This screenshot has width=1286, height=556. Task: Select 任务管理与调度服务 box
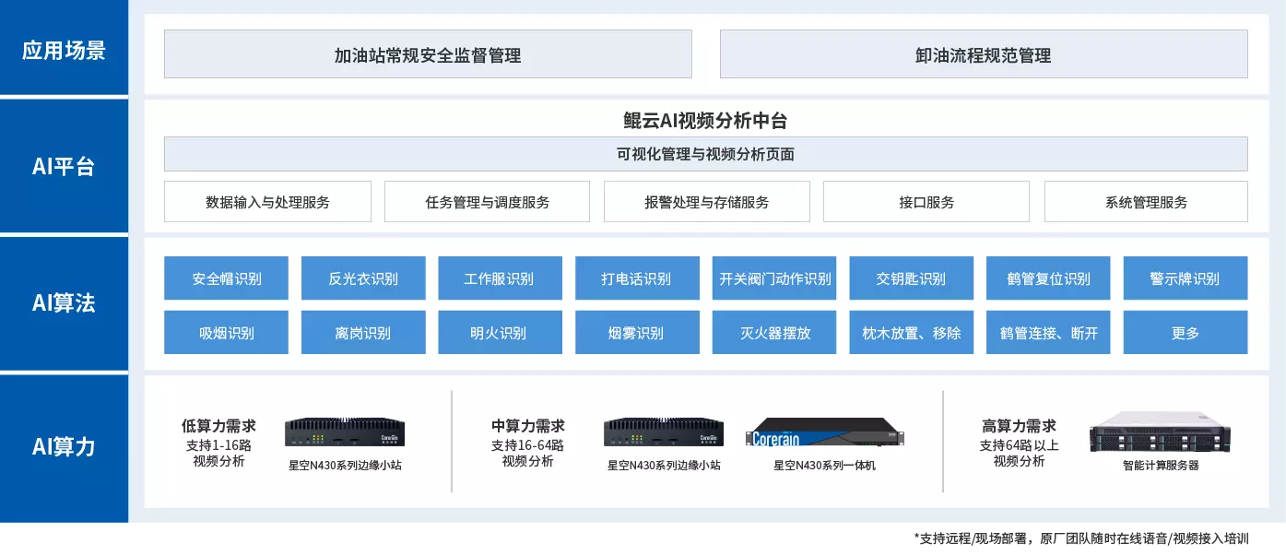click(487, 202)
